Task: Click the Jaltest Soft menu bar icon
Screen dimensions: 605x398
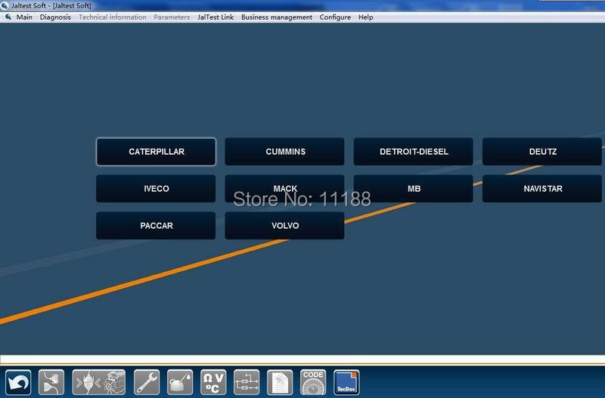Action: coord(8,17)
